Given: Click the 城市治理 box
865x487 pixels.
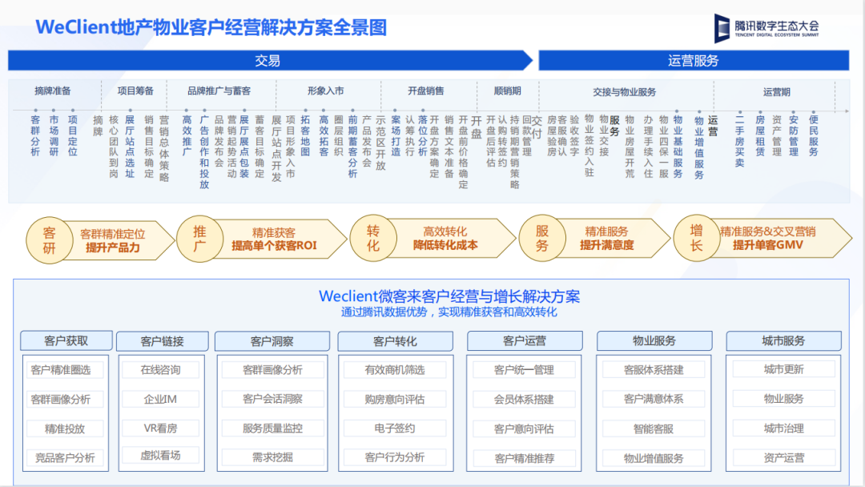Looking at the screenshot, I should [x=784, y=428].
